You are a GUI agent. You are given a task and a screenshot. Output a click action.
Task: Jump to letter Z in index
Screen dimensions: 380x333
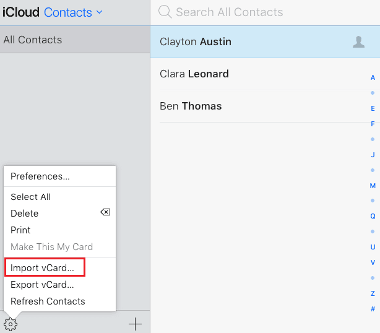tap(373, 293)
